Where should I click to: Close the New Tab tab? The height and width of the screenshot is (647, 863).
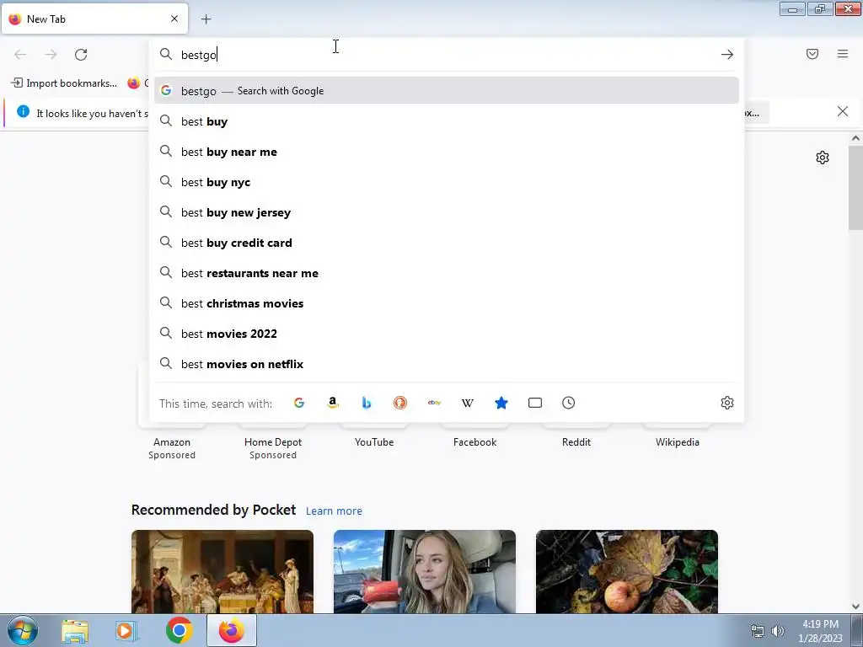click(x=174, y=19)
